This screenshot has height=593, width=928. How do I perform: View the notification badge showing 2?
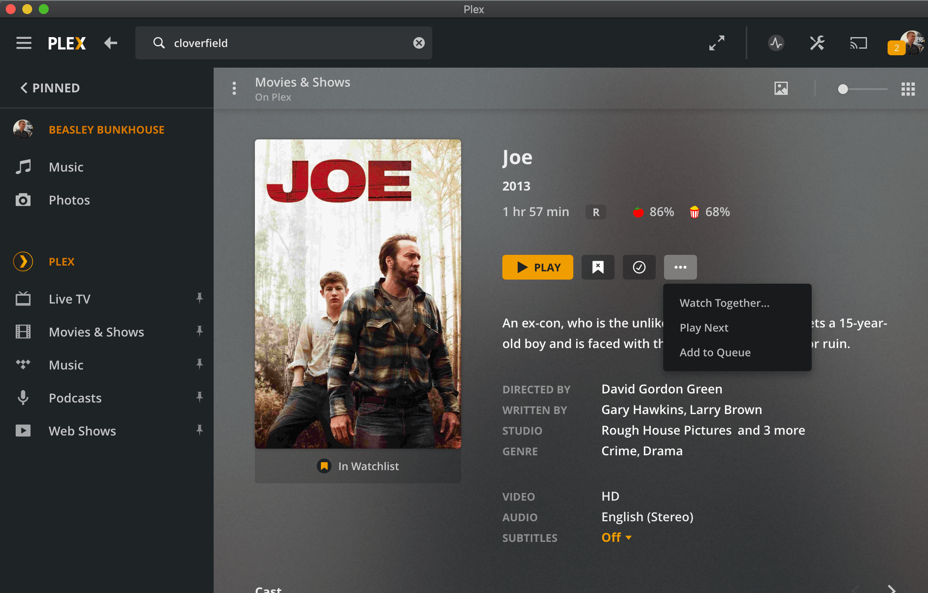pos(896,48)
